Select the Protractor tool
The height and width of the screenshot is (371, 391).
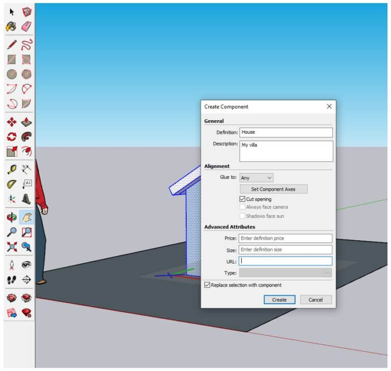(12, 184)
